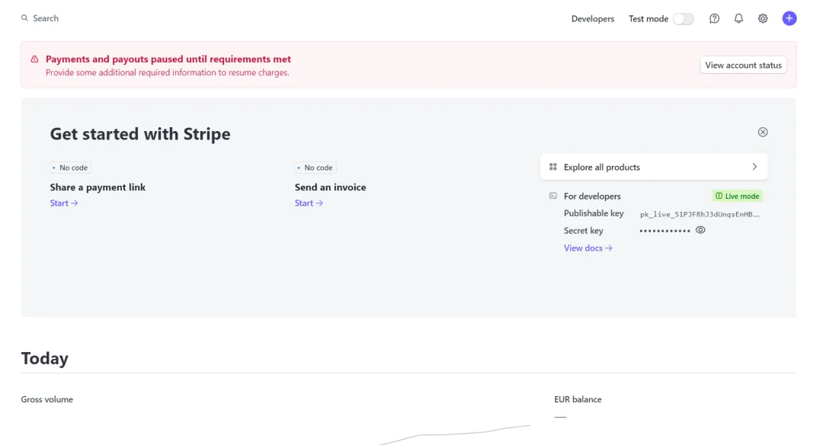Click the search magnifier icon
The image size is (823, 445).
point(24,18)
